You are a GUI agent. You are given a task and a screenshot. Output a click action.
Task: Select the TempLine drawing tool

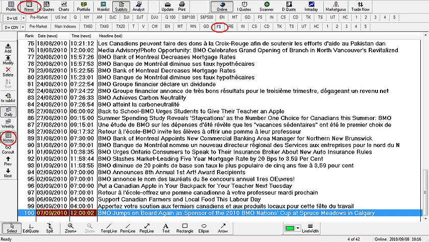point(109,228)
